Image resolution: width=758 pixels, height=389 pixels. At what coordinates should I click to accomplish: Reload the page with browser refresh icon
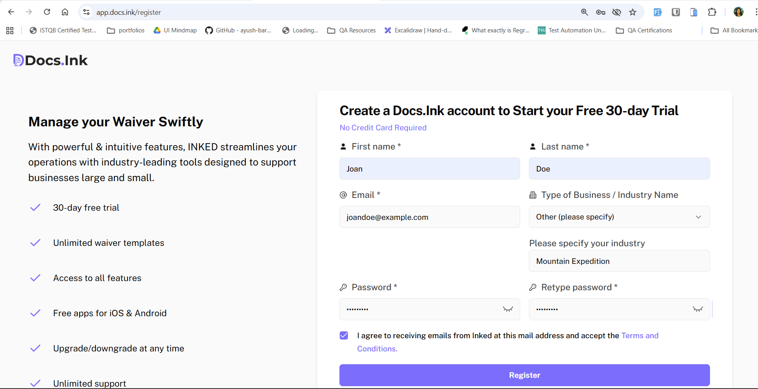(47, 12)
